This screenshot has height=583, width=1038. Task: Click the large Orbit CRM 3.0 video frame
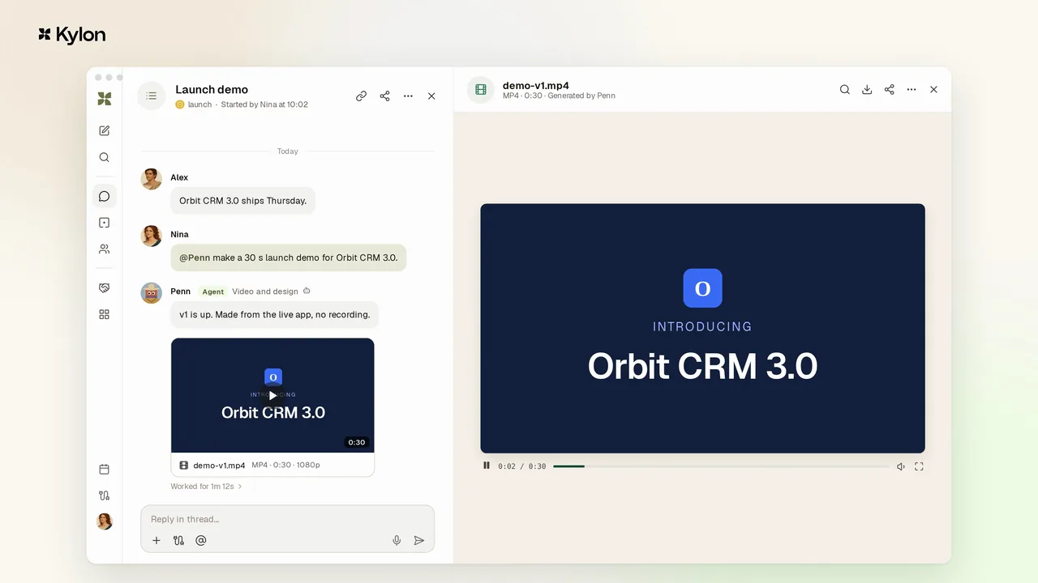[x=702, y=328]
